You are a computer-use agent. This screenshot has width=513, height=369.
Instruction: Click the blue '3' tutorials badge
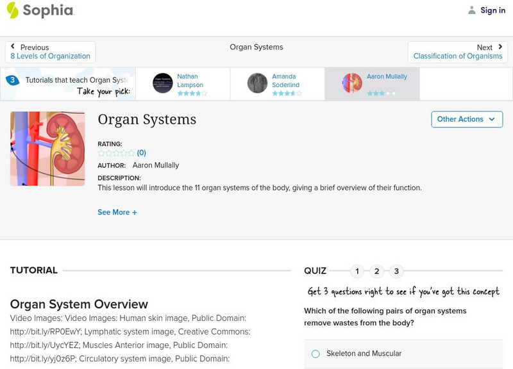[x=13, y=79]
